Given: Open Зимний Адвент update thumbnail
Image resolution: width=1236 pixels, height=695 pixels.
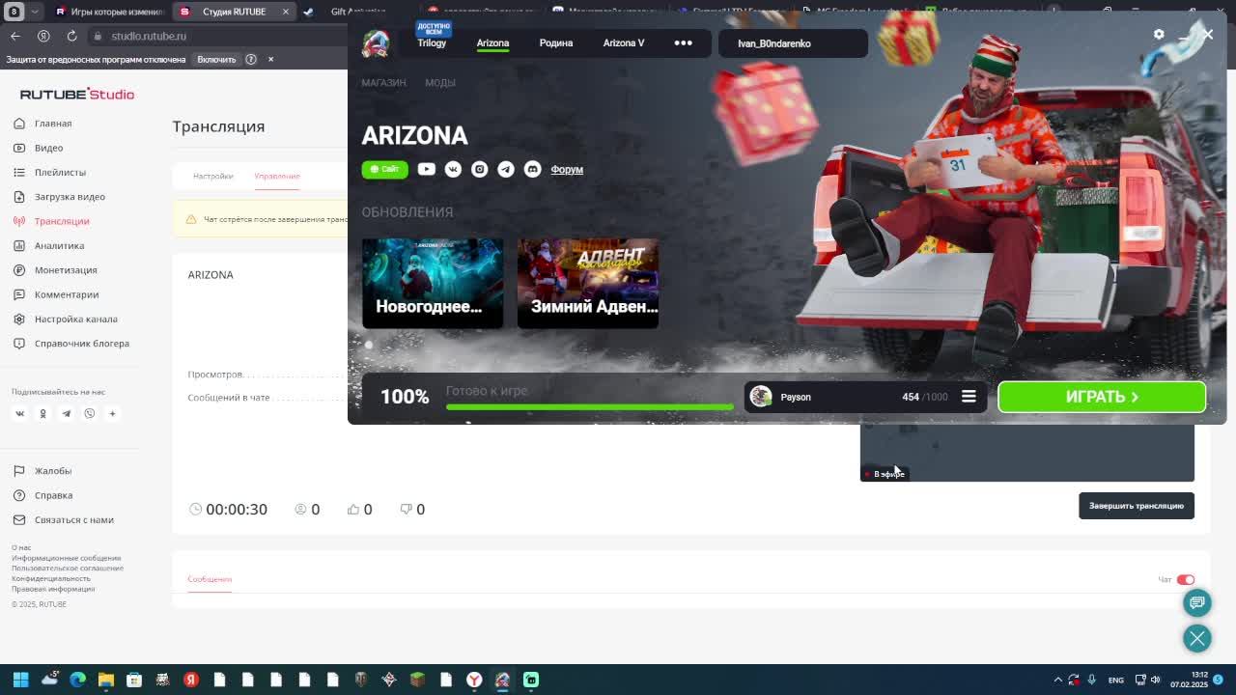Looking at the screenshot, I should click(588, 283).
